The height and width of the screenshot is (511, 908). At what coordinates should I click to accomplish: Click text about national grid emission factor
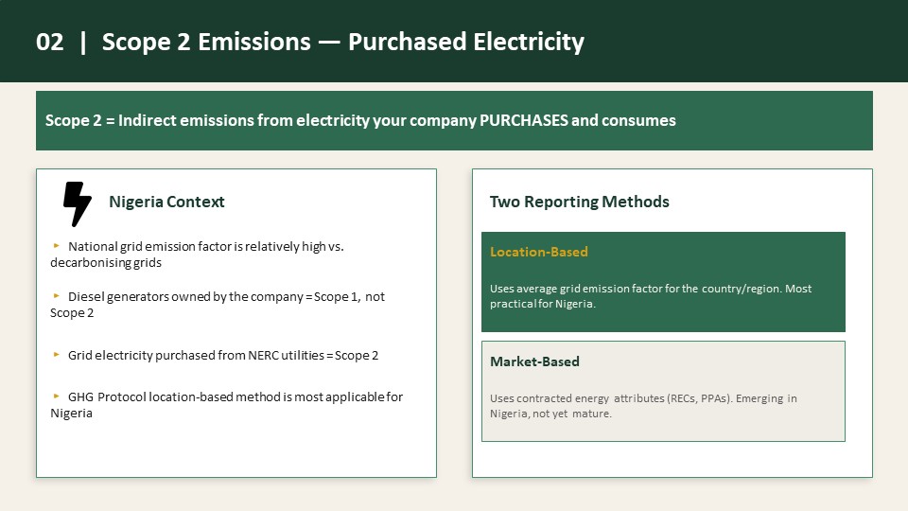coord(197,255)
